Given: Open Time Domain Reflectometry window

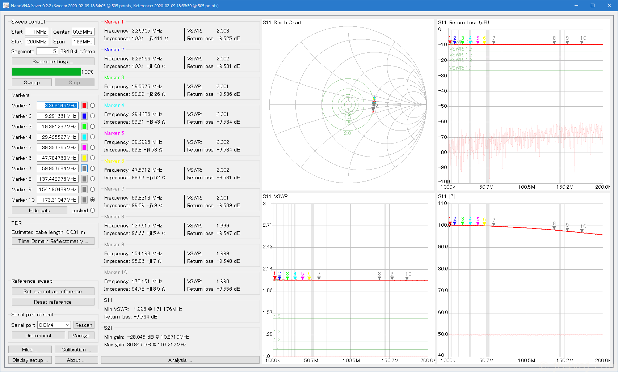Looking at the screenshot, I should (x=53, y=241).
